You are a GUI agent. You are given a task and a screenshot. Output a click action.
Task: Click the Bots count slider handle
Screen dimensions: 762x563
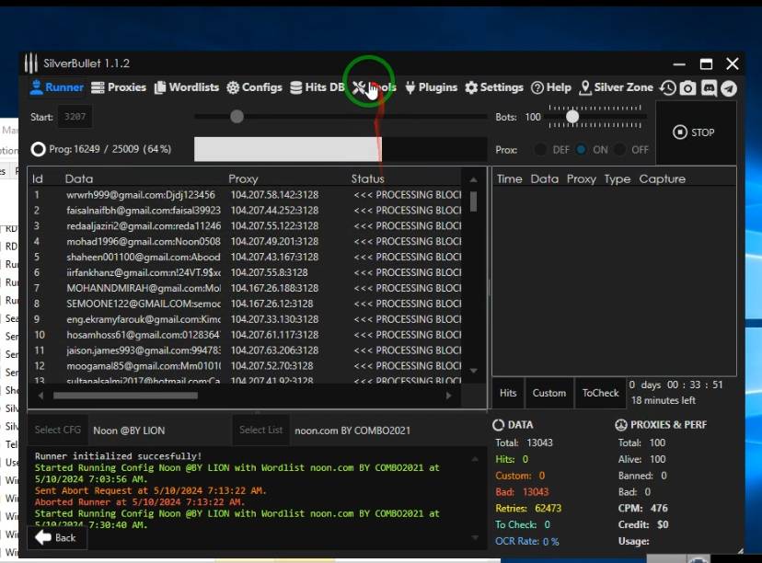click(x=572, y=117)
